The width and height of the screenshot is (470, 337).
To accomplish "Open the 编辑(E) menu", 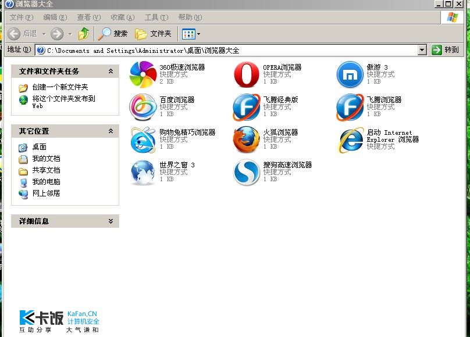I will 55,17.
